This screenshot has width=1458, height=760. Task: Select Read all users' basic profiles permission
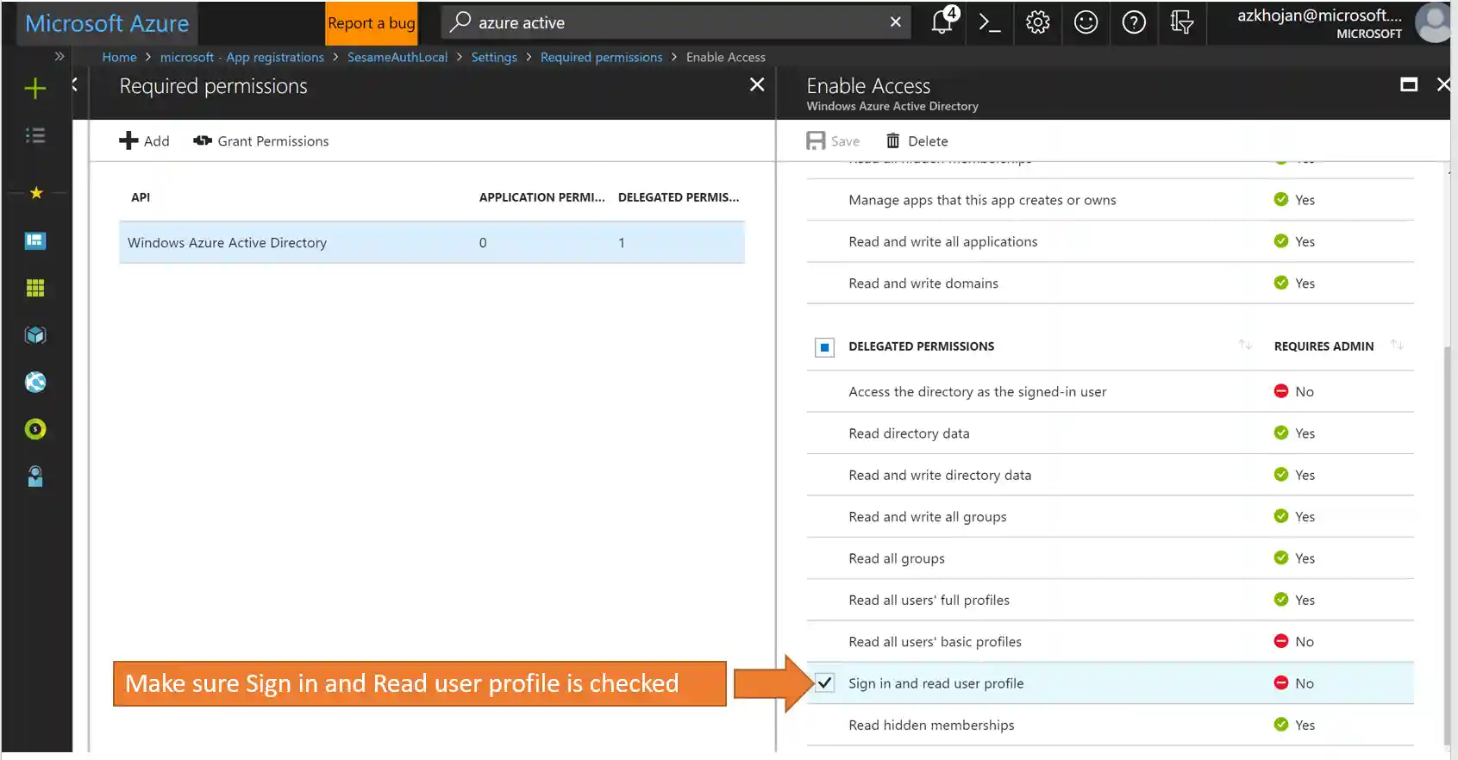(1111, 642)
